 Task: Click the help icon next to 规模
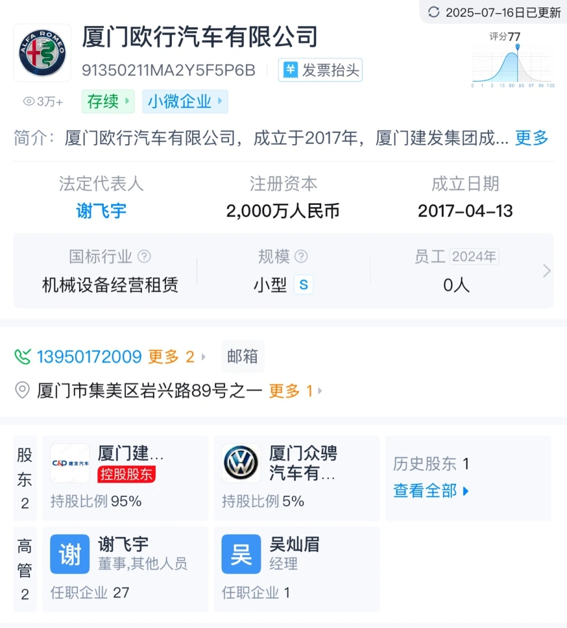tap(301, 256)
